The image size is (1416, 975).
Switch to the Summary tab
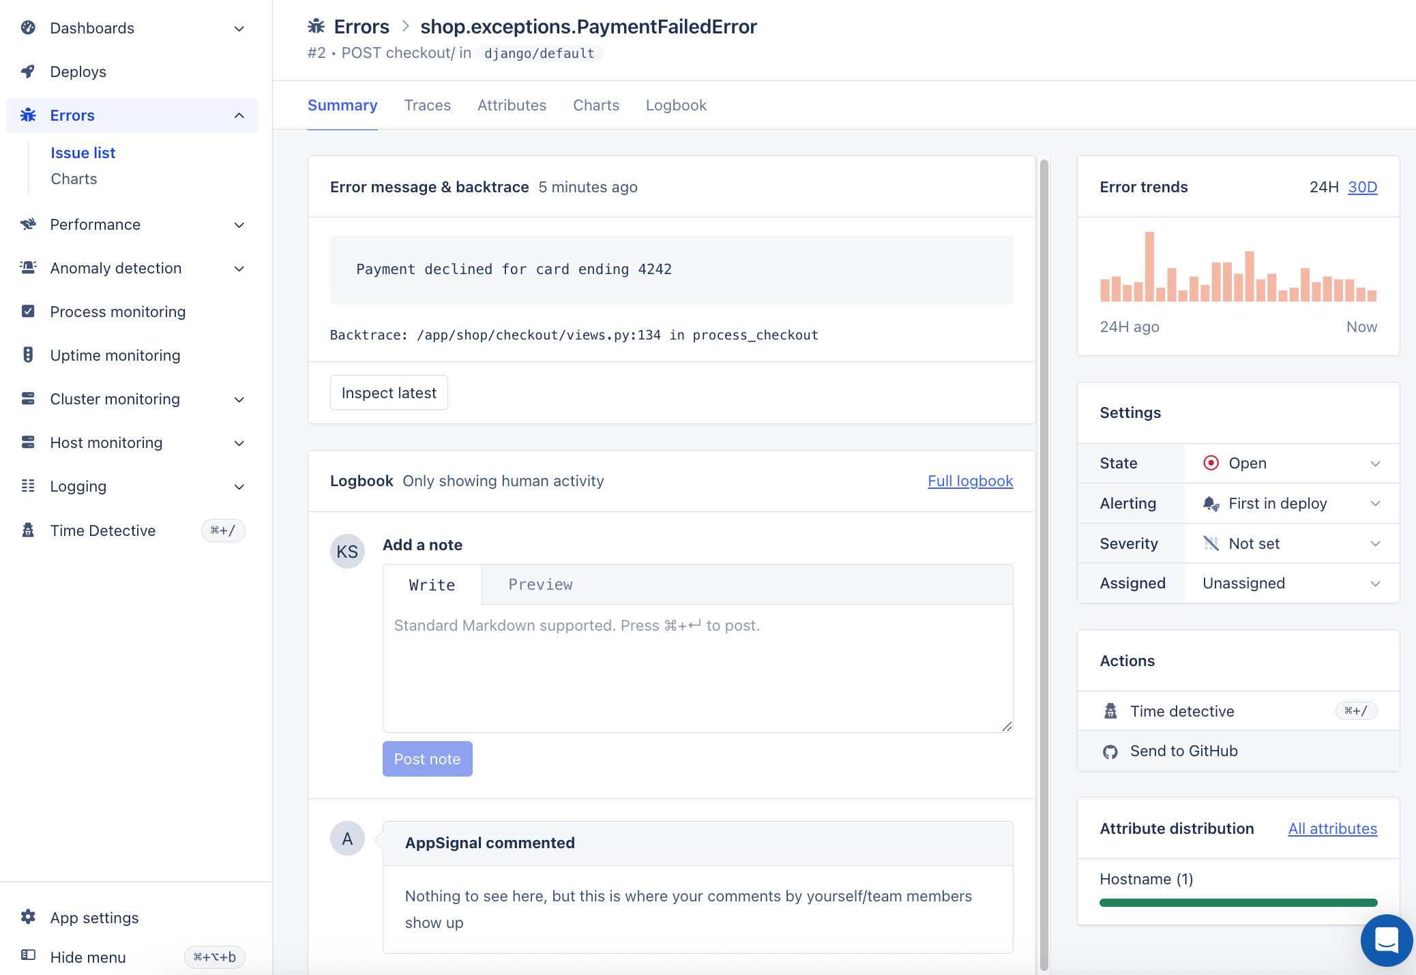(x=342, y=105)
